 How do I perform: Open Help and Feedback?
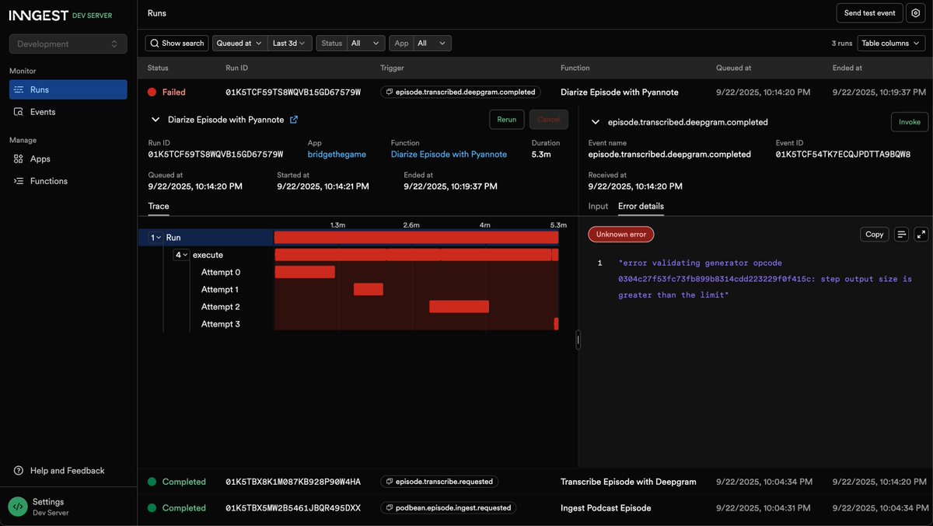click(x=68, y=471)
